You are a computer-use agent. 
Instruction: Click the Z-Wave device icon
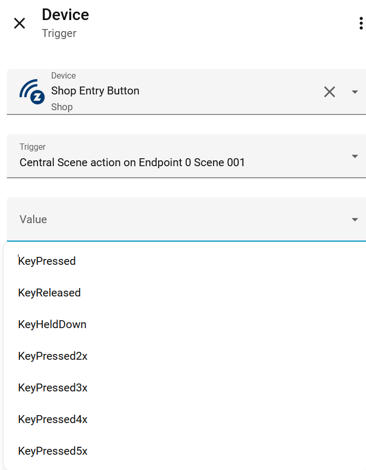(x=31, y=92)
